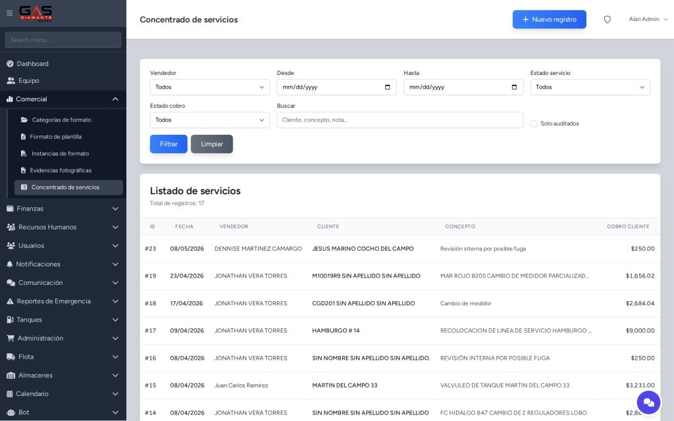Open the Alan Admin user menu

tap(648, 19)
